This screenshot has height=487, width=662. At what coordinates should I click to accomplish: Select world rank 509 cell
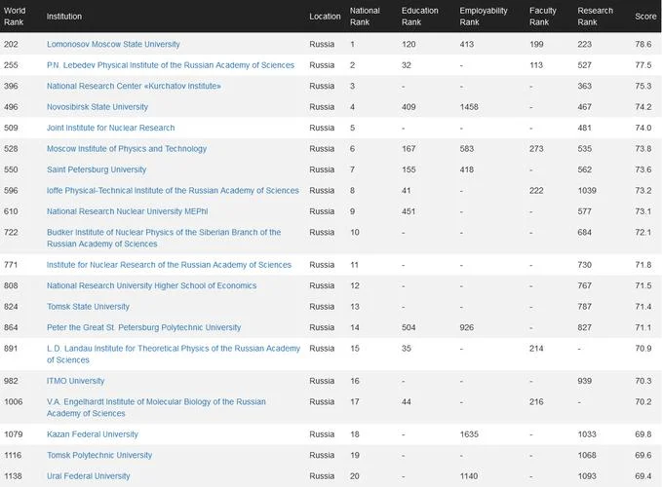tap(11, 128)
